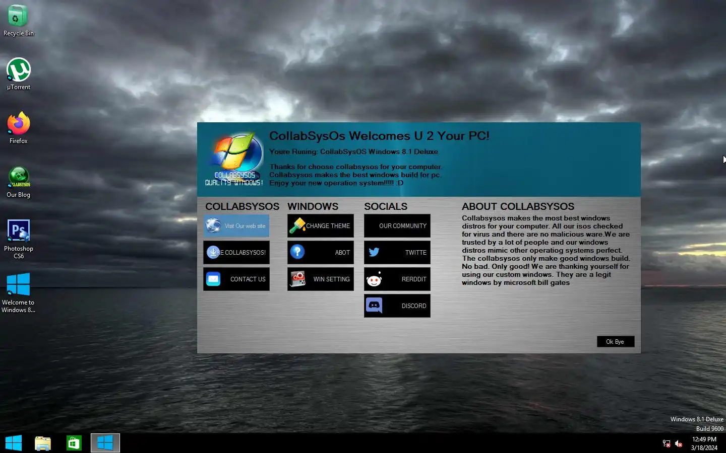Launch the µTorrent desktop shortcut
Screen dimensions: 726x453
pos(19,74)
